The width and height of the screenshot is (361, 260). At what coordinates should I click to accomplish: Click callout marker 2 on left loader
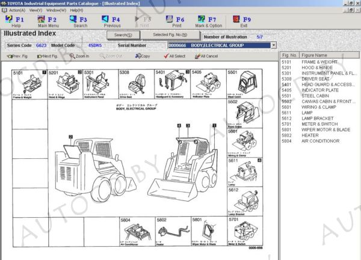[x=70, y=137]
